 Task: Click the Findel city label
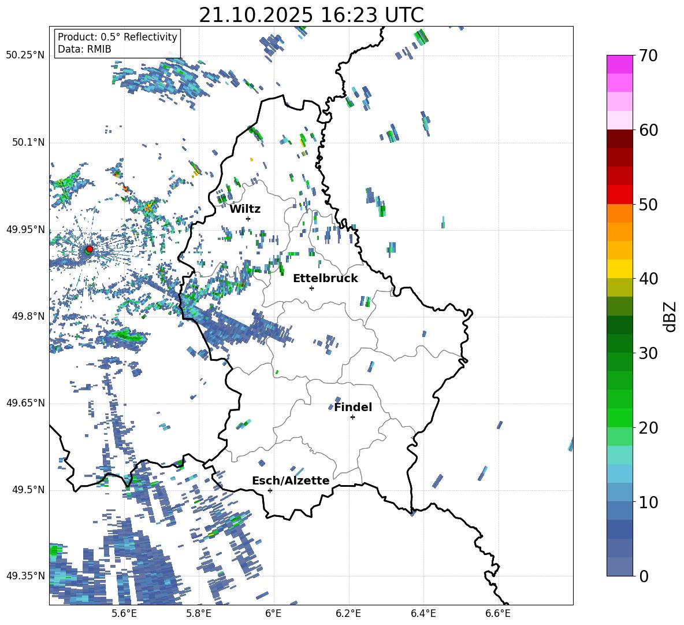coord(353,407)
